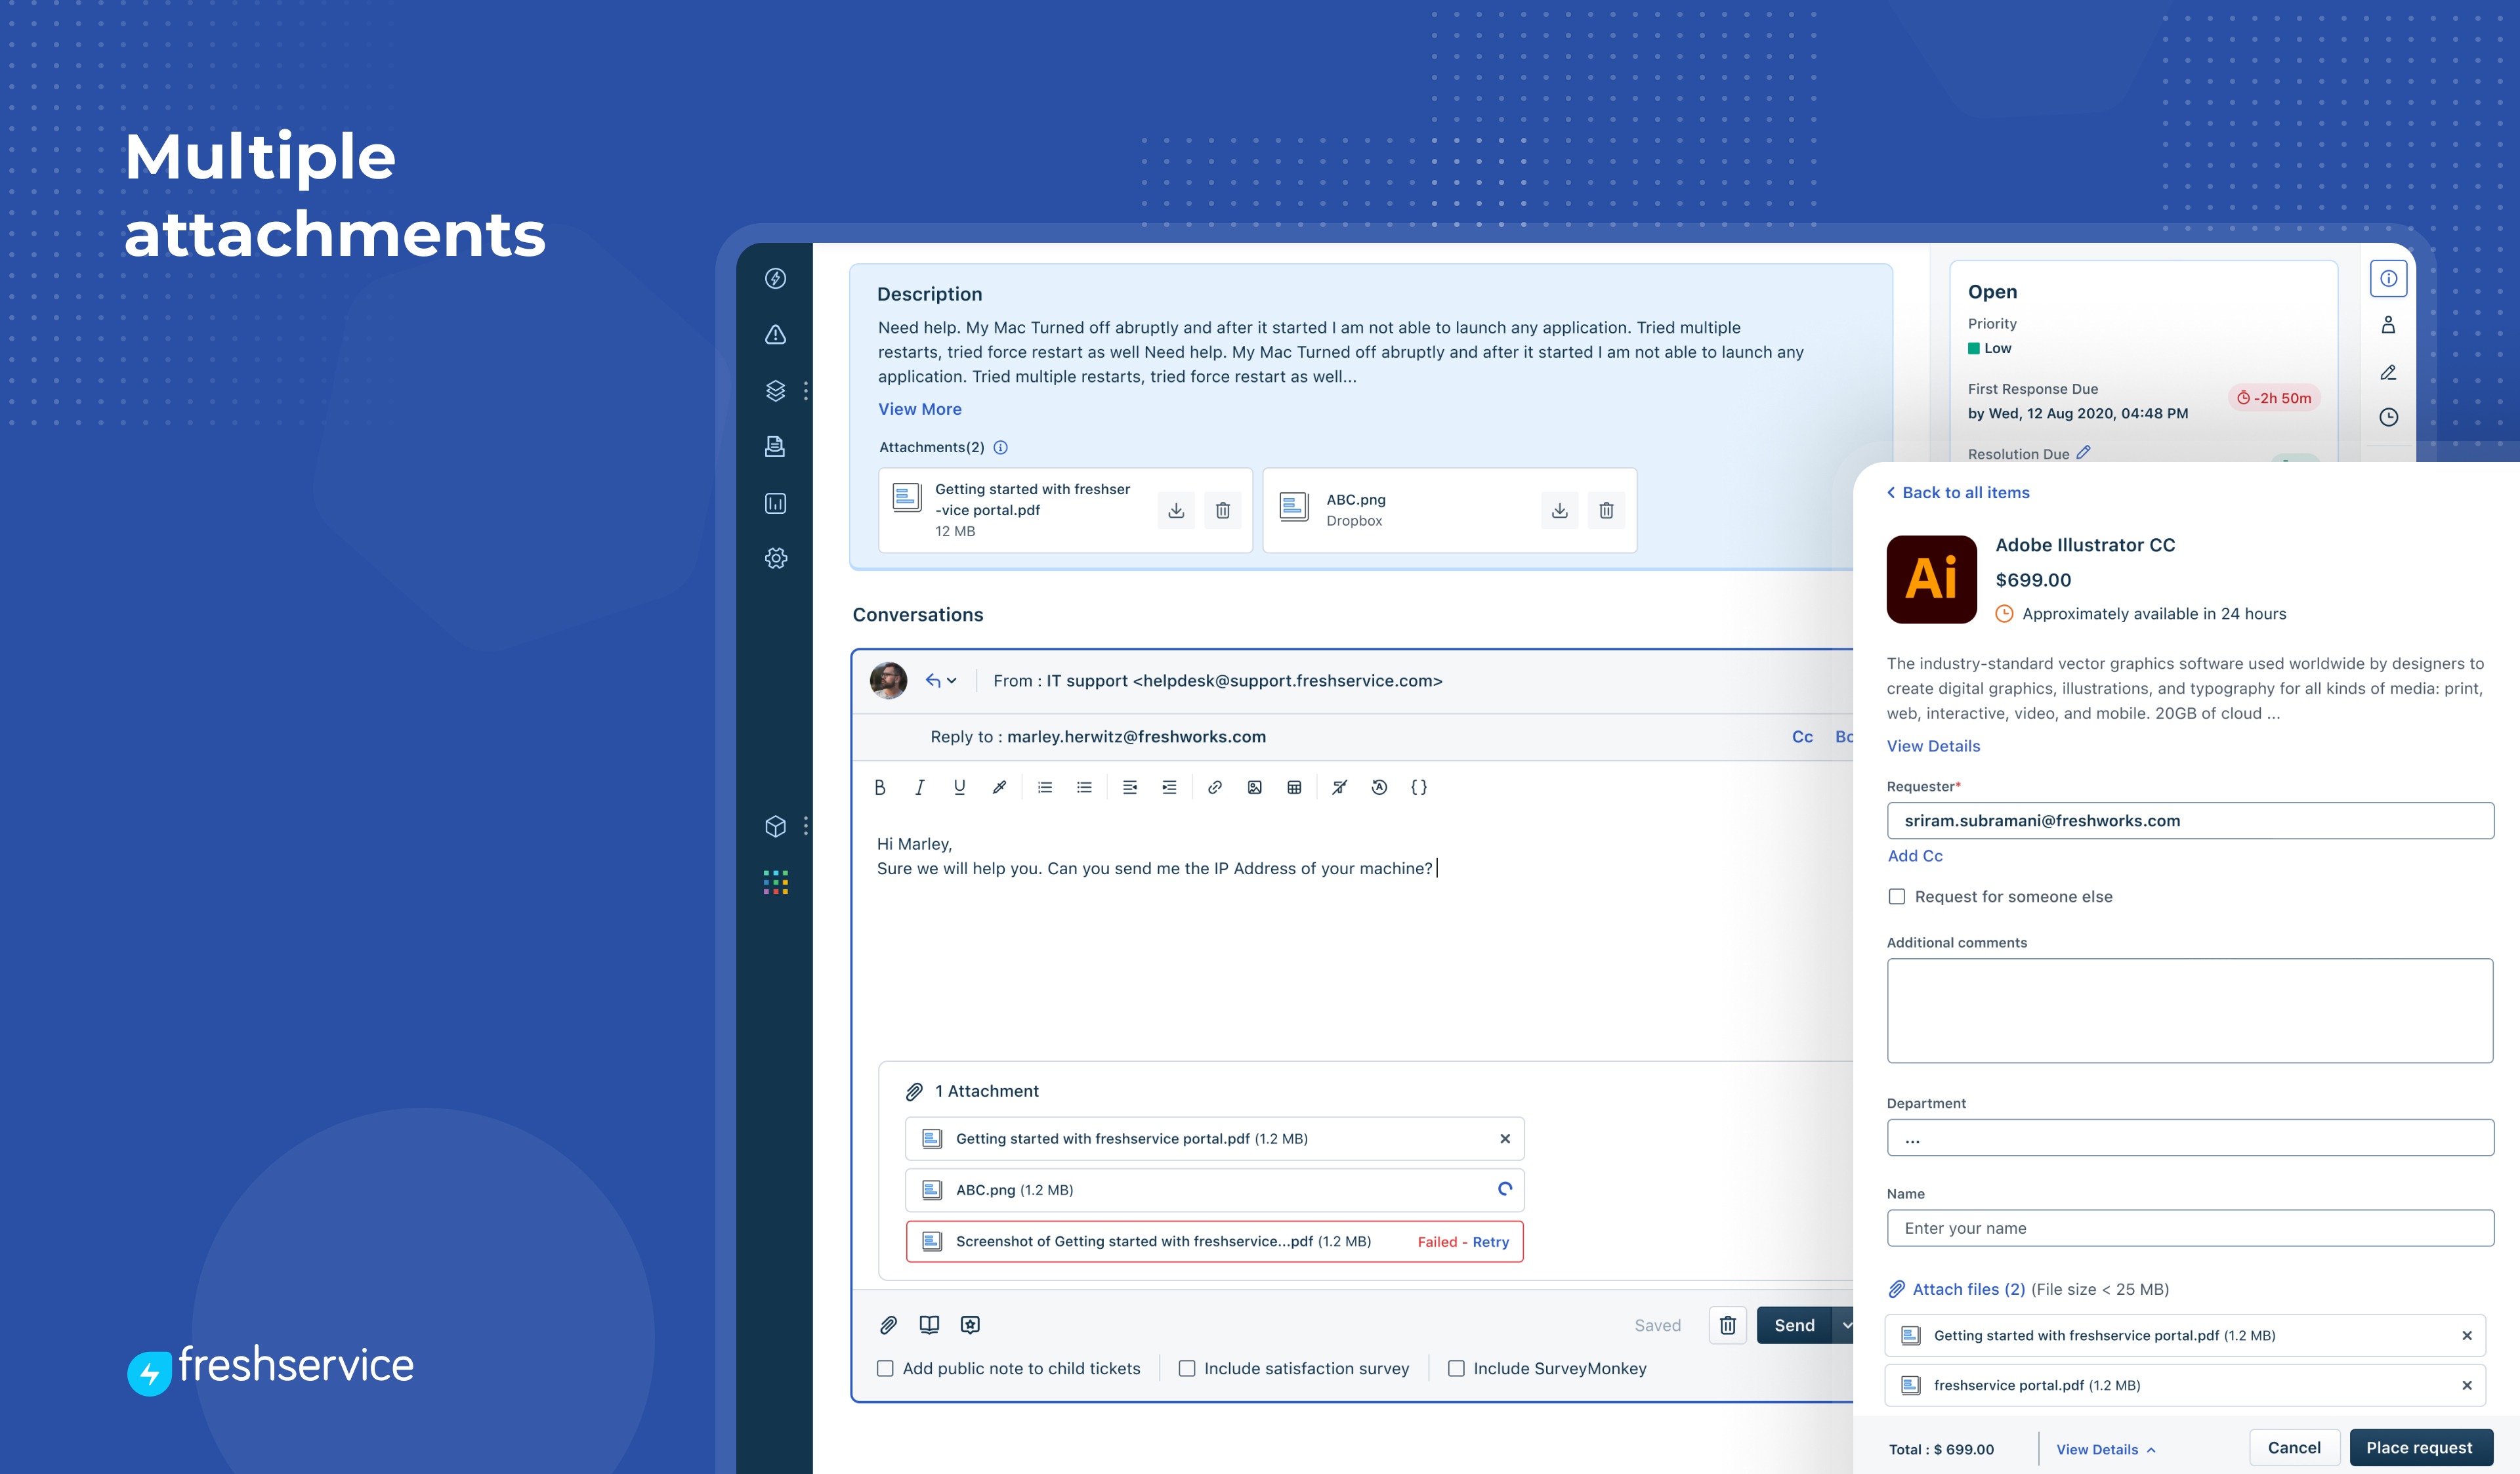Delete Getting started with freshservice portal.pdf attachment
The width and height of the screenshot is (2520, 1474).
pos(1222,510)
